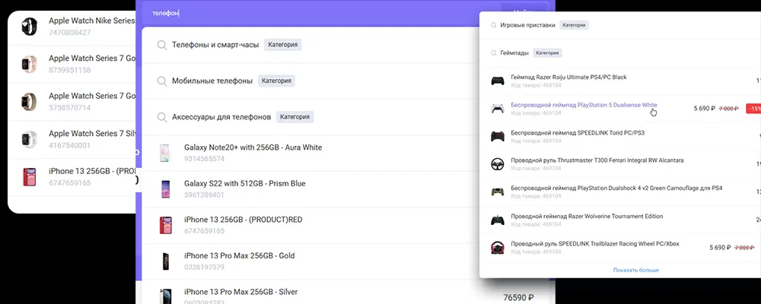This screenshot has width=761, height=304.
Task: Open Беспроводной геймпад SPEEDLINK Torid PC/PS3
Action: (x=578, y=132)
